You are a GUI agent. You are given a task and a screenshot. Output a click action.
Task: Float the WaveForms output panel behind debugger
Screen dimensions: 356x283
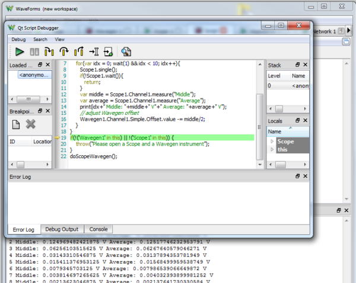click(339, 211)
